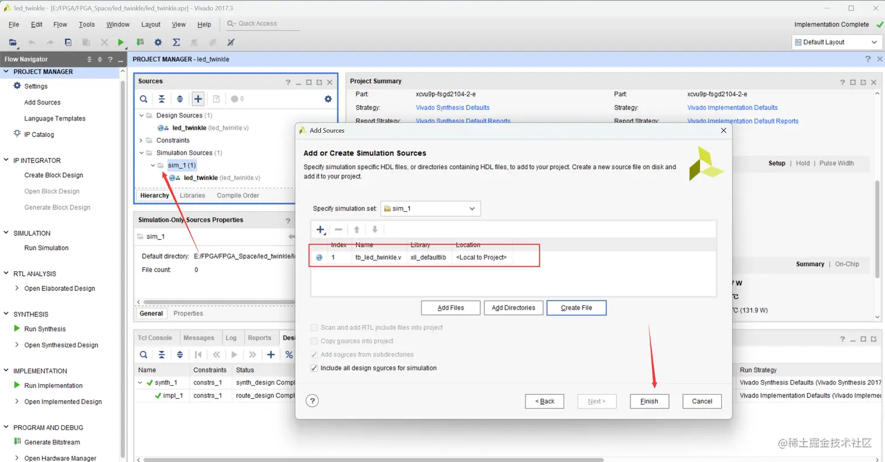Open project icon in main toolbar
The height and width of the screenshot is (462, 885).
pyautogui.click(x=12, y=42)
